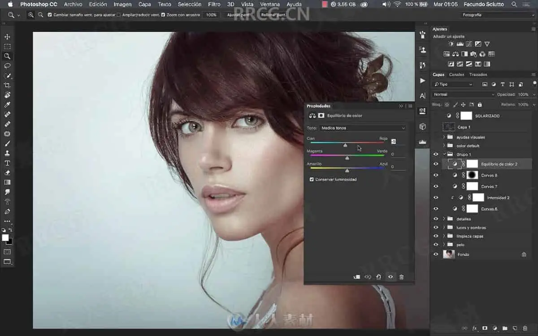Toggle adjustment visibility eye in Propiedades
The height and width of the screenshot is (336, 538).
coord(390,277)
